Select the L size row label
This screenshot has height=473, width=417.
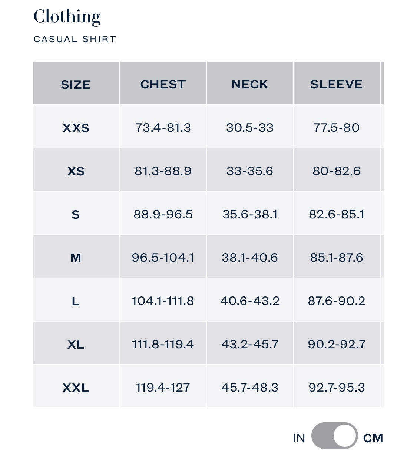pyautogui.click(x=76, y=301)
